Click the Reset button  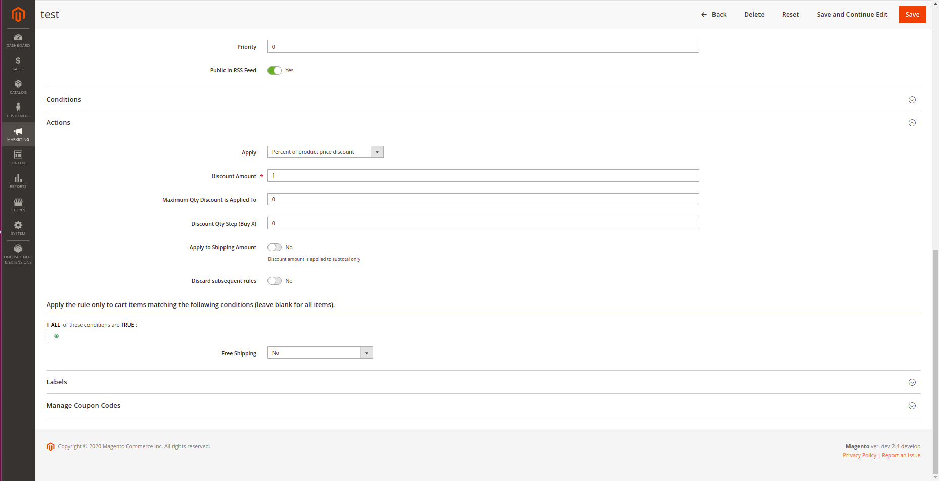tap(790, 15)
